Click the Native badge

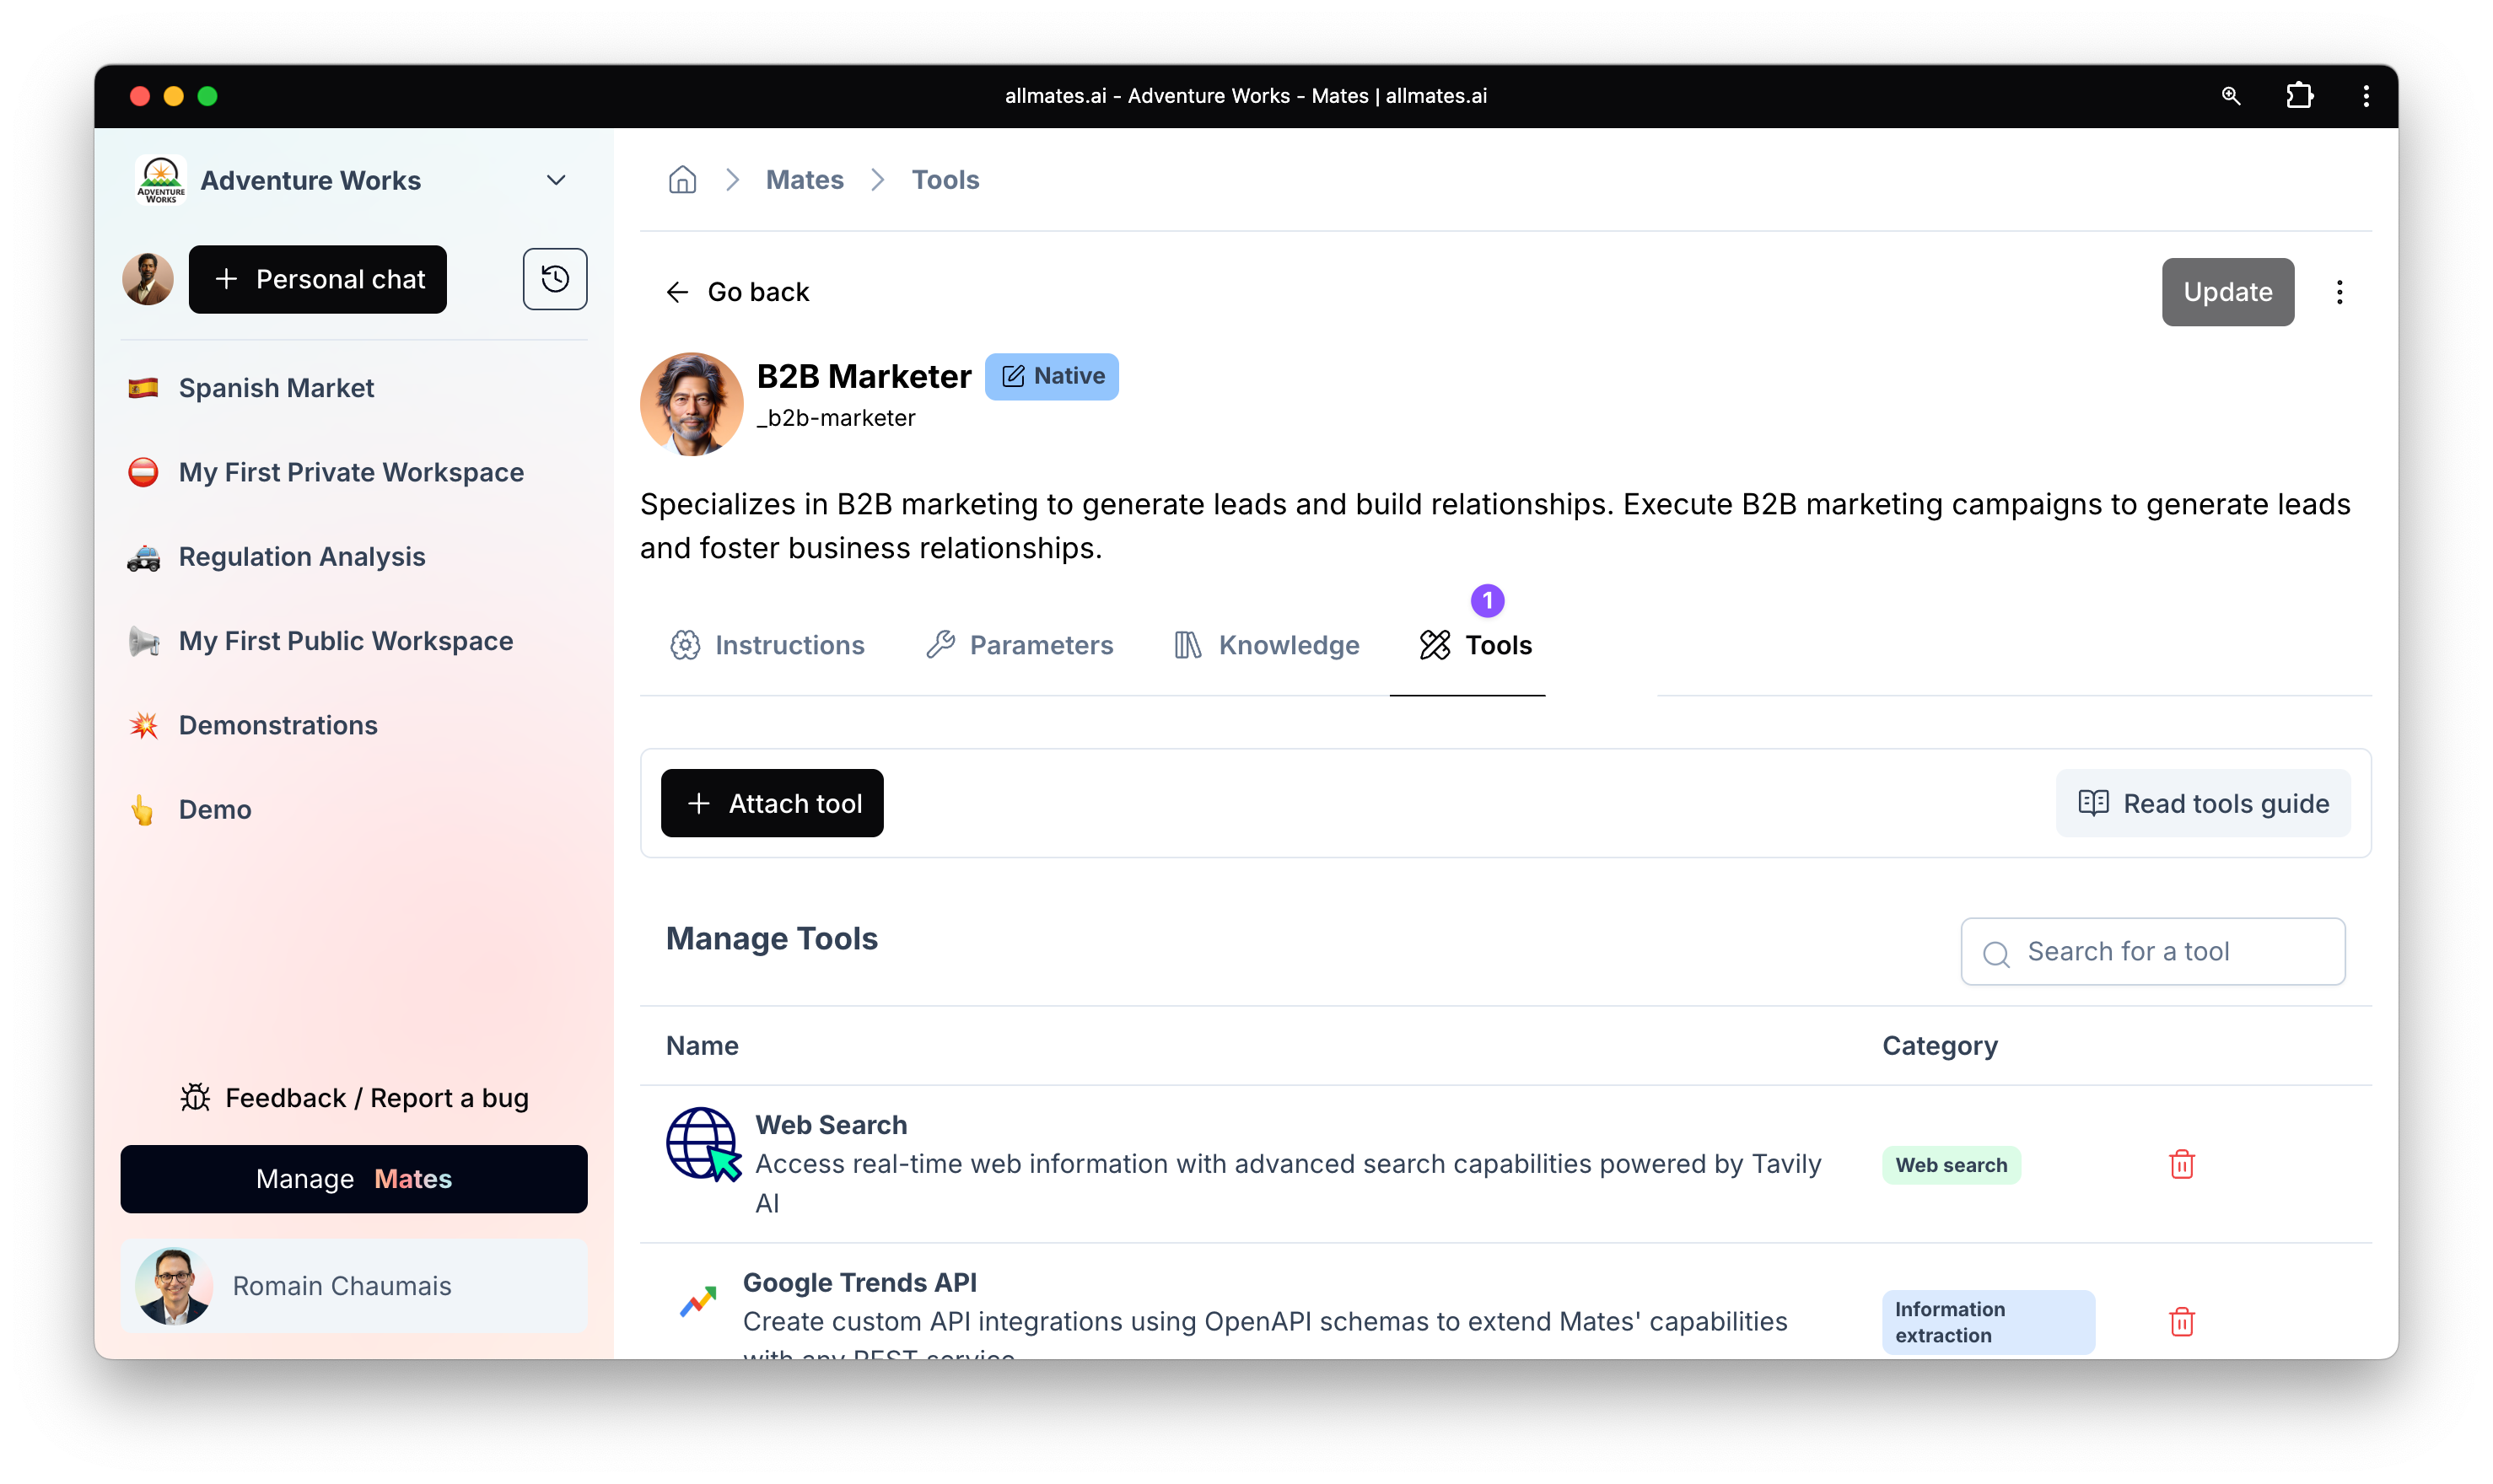pyautogui.click(x=1051, y=377)
